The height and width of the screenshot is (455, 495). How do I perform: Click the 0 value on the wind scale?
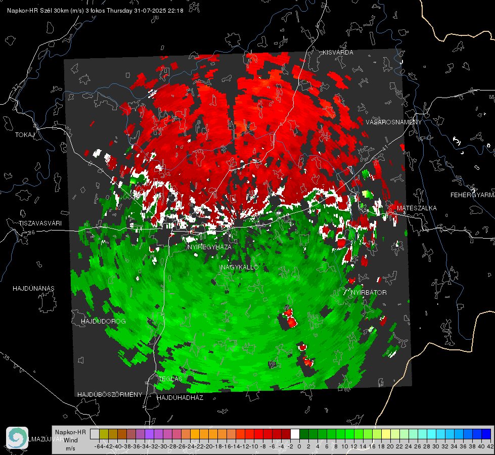click(x=299, y=446)
